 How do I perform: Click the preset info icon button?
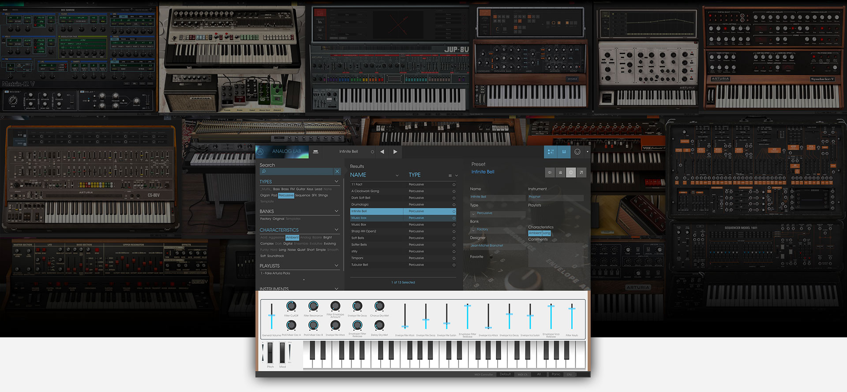coord(571,172)
